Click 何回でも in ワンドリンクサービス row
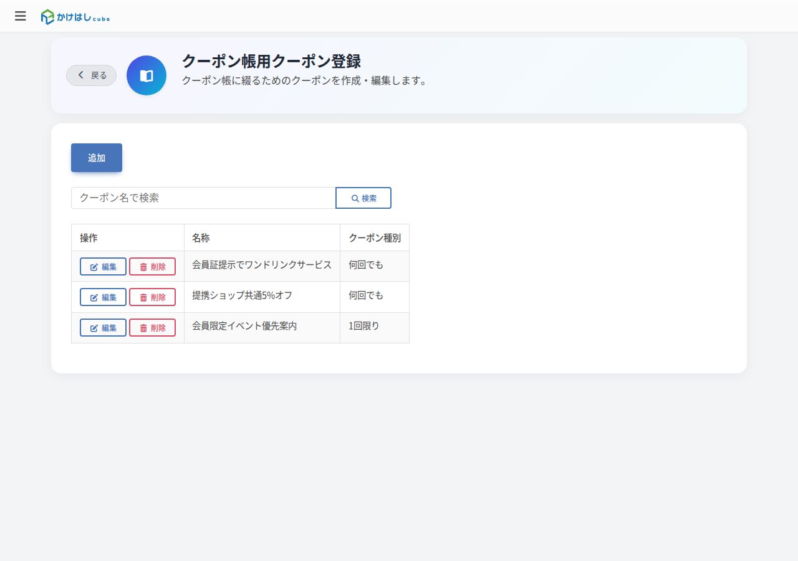 pyautogui.click(x=375, y=266)
